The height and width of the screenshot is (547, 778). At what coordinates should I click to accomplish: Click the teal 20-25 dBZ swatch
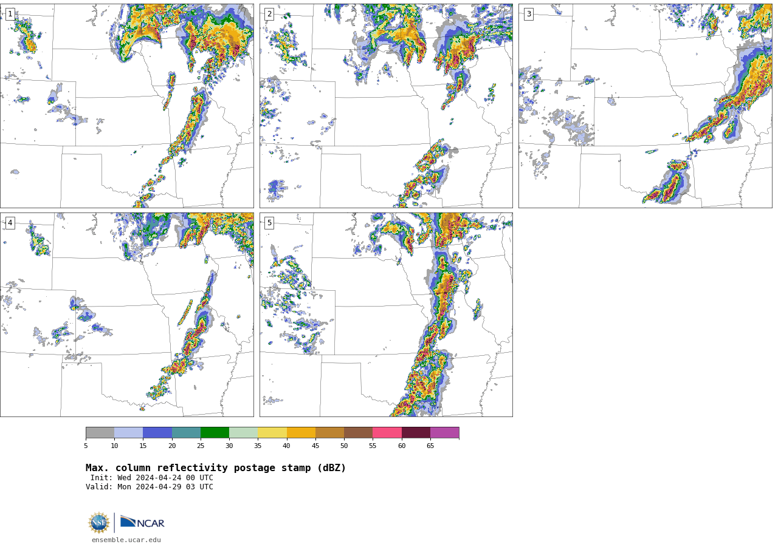[186, 433]
